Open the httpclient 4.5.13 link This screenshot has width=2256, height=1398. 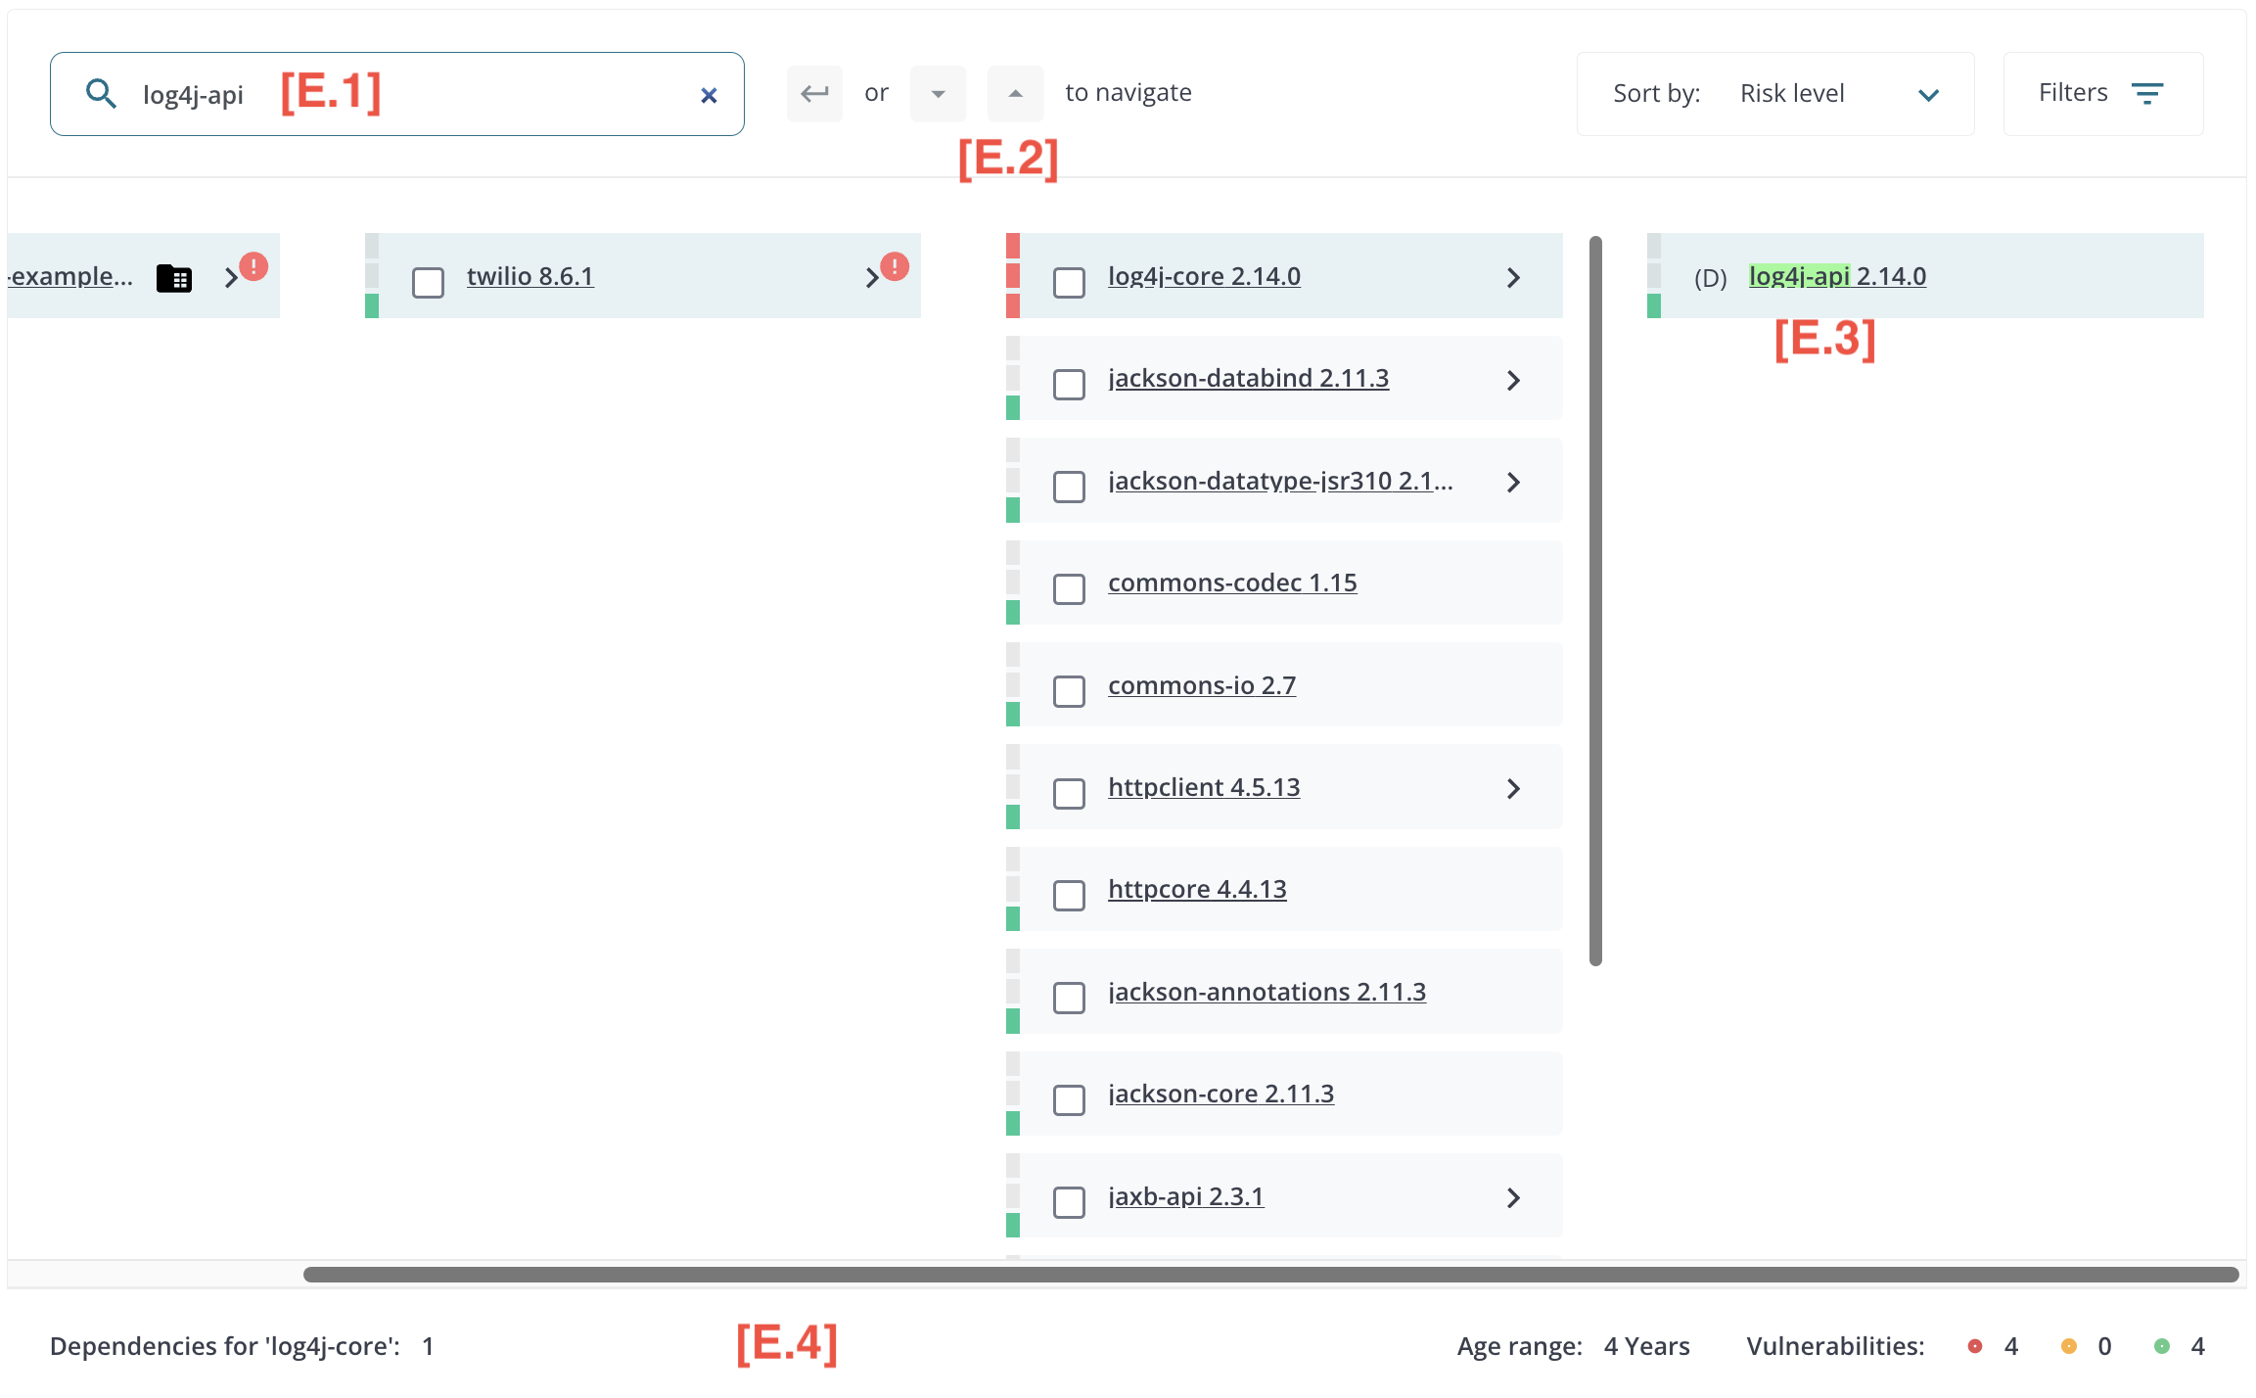pos(1204,788)
